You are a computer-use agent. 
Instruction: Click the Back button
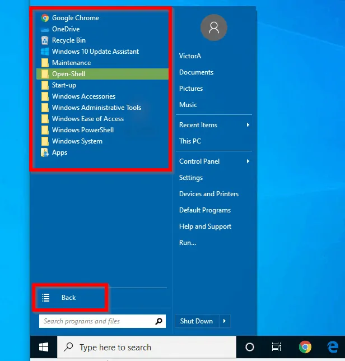tap(68, 298)
